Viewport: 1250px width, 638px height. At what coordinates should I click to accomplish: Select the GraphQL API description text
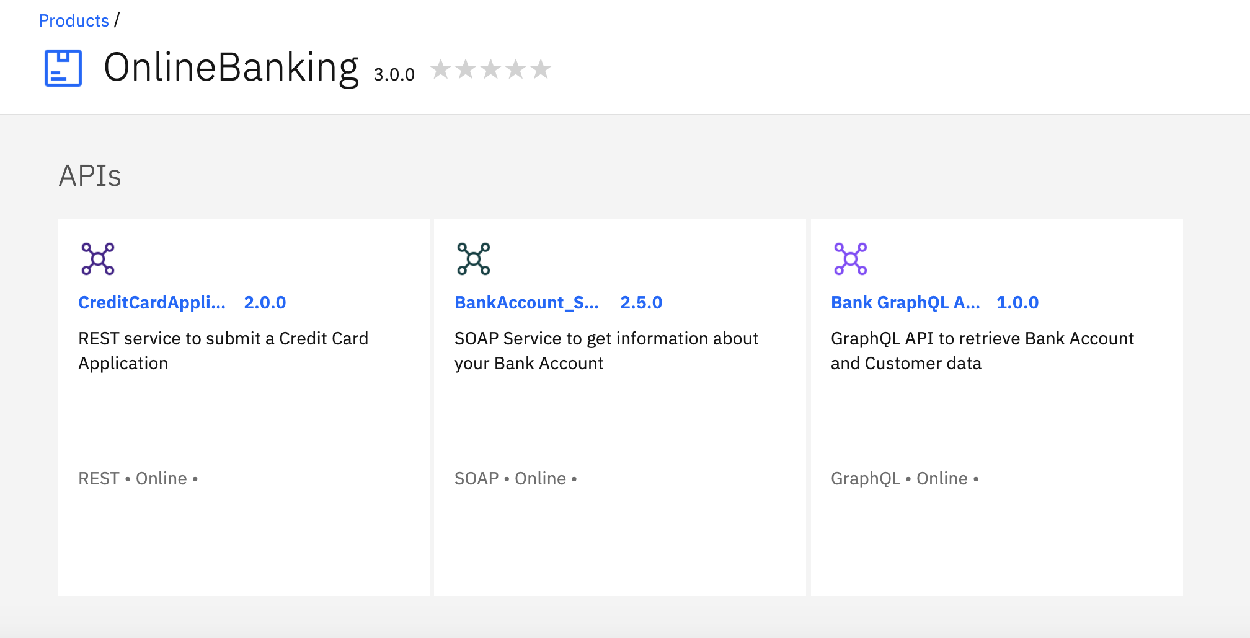click(983, 351)
